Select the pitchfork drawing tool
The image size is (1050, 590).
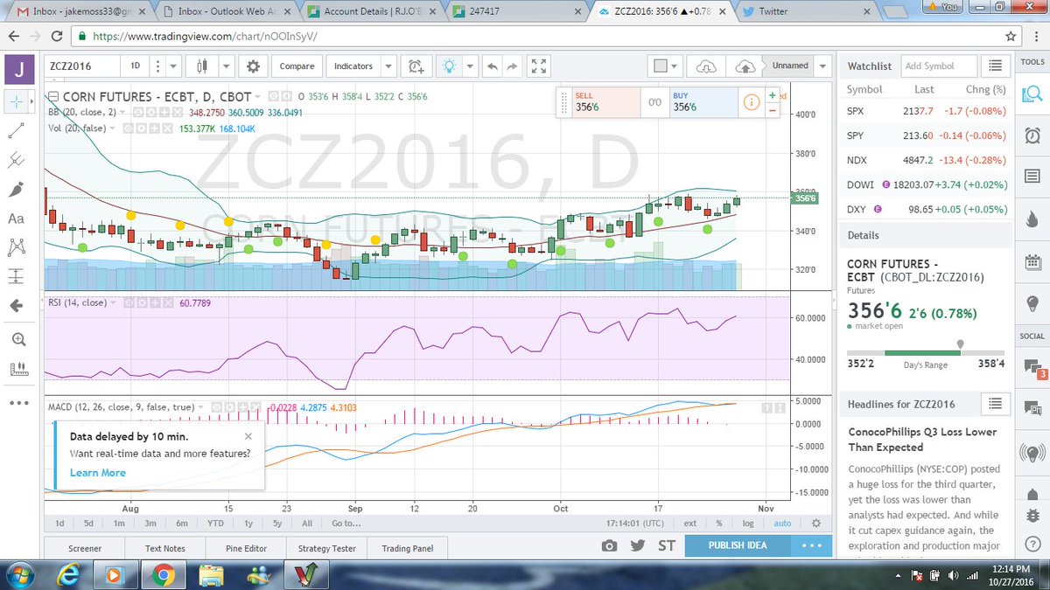point(16,160)
